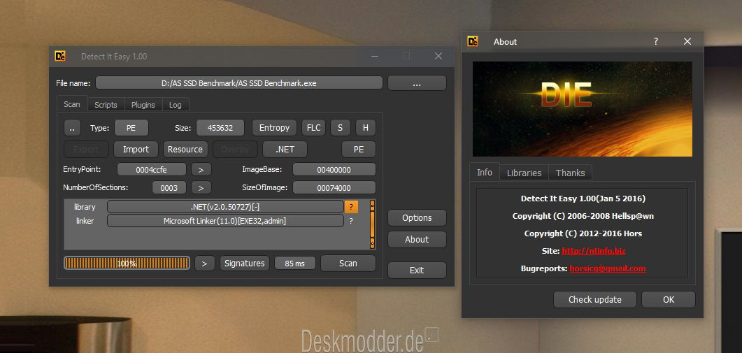Minimize the Detect It Easy window
Viewport: 742px width, 353px height.
[x=375, y=57]
